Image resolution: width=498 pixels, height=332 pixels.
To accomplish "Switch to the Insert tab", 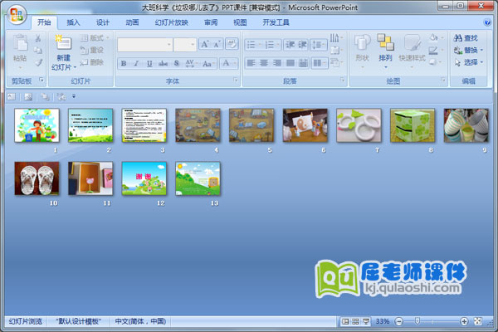I will 73,22.
